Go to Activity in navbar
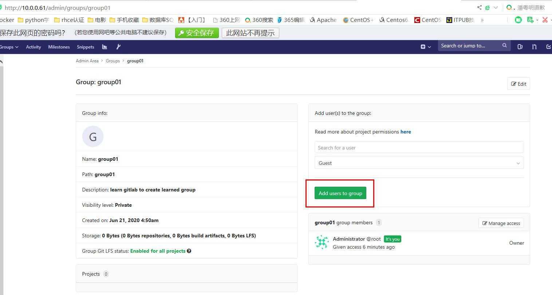 33,47
